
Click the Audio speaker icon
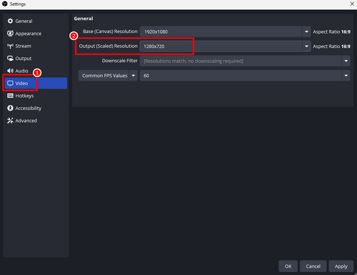tap(10, 71)
